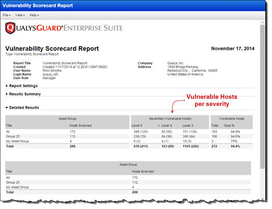Click the Level 4 value 95 (50)
Image resolution: width=272 pixels, height=209 pixels.
[x=167, y=132]
